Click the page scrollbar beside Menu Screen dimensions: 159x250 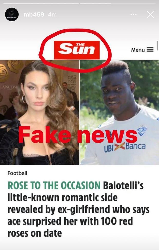tap(157, 45)
